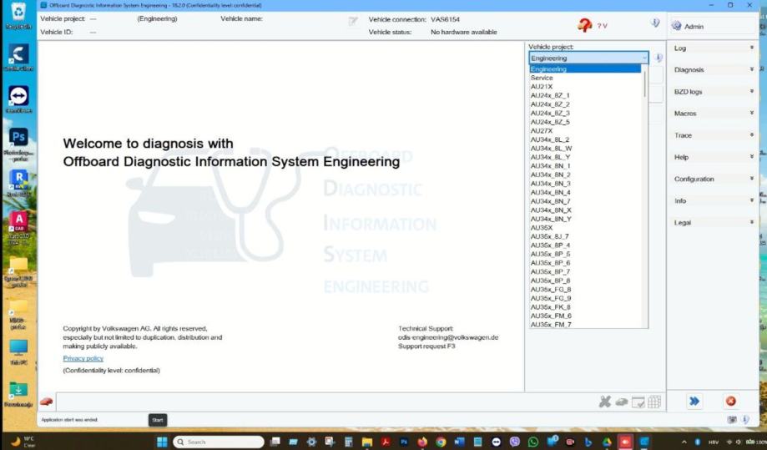Click the grid table icon in bottom toolbar
Image resolution: width=767 pixels, height=450 pixels.
click(654, 402)
